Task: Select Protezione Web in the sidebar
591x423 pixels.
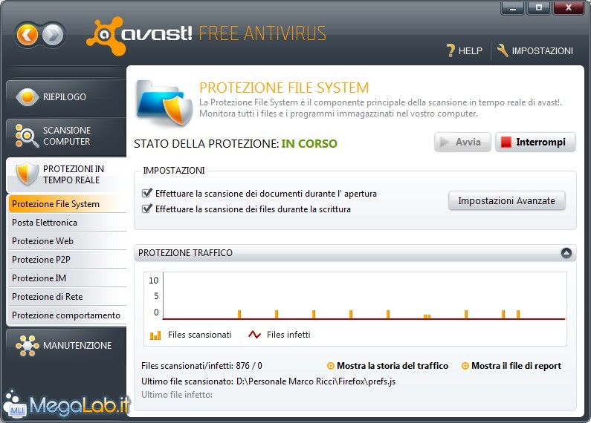Action: click(67, 241)
